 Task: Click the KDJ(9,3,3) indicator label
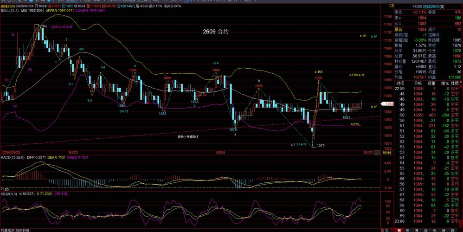[x=9, y=194]
